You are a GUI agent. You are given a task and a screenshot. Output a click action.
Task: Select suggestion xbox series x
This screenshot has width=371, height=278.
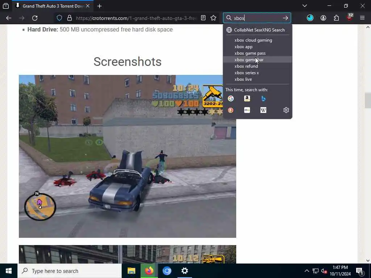pyautogui.click(x=258, y=73)
